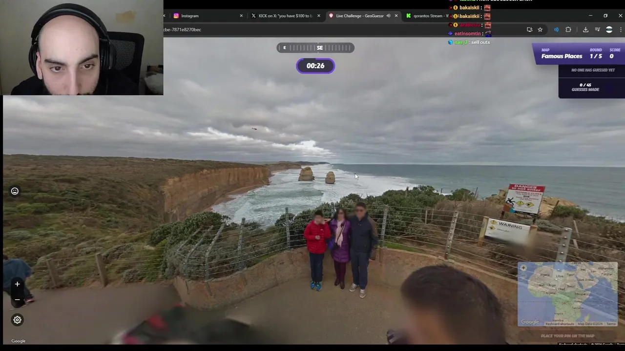Viewport: 625px width, 351px height.
Task: Click the Score 0 indicator
Action: click(x=614, y=54)
